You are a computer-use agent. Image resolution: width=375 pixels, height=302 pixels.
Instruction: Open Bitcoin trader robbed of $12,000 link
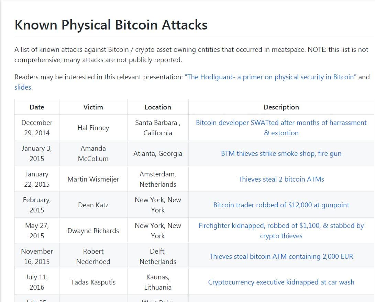click(x=281, y=205)
